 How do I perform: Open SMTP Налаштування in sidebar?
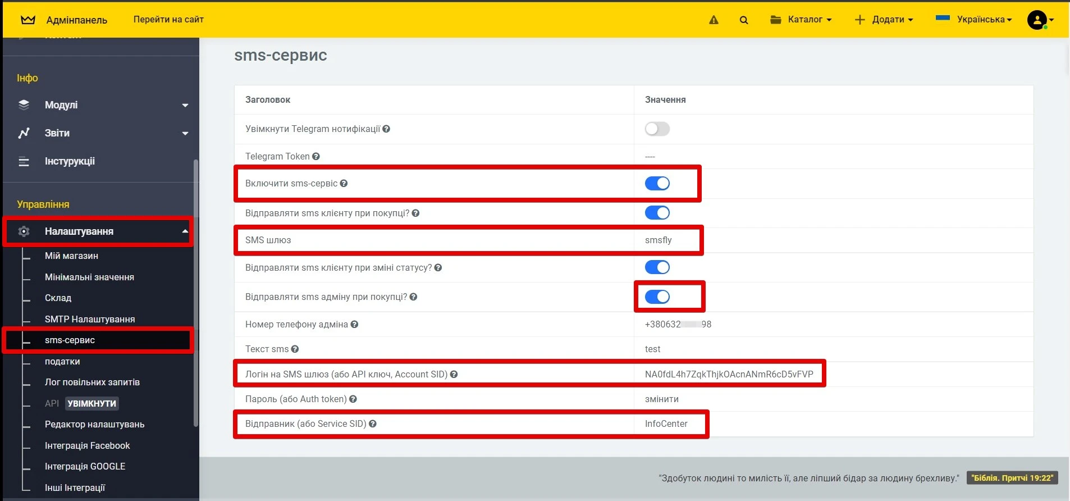[90, 319]
